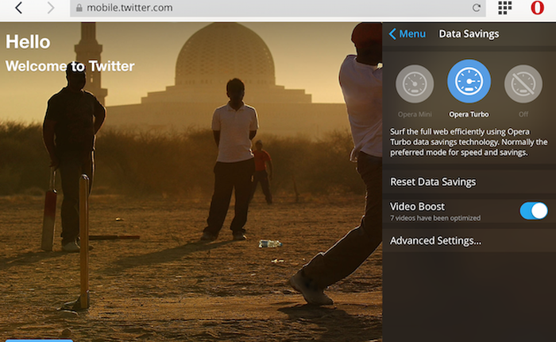The height and width of the screenshot is (342, 556).
Task: Click the padlock icon in address bar
Action: coord(77,8)
